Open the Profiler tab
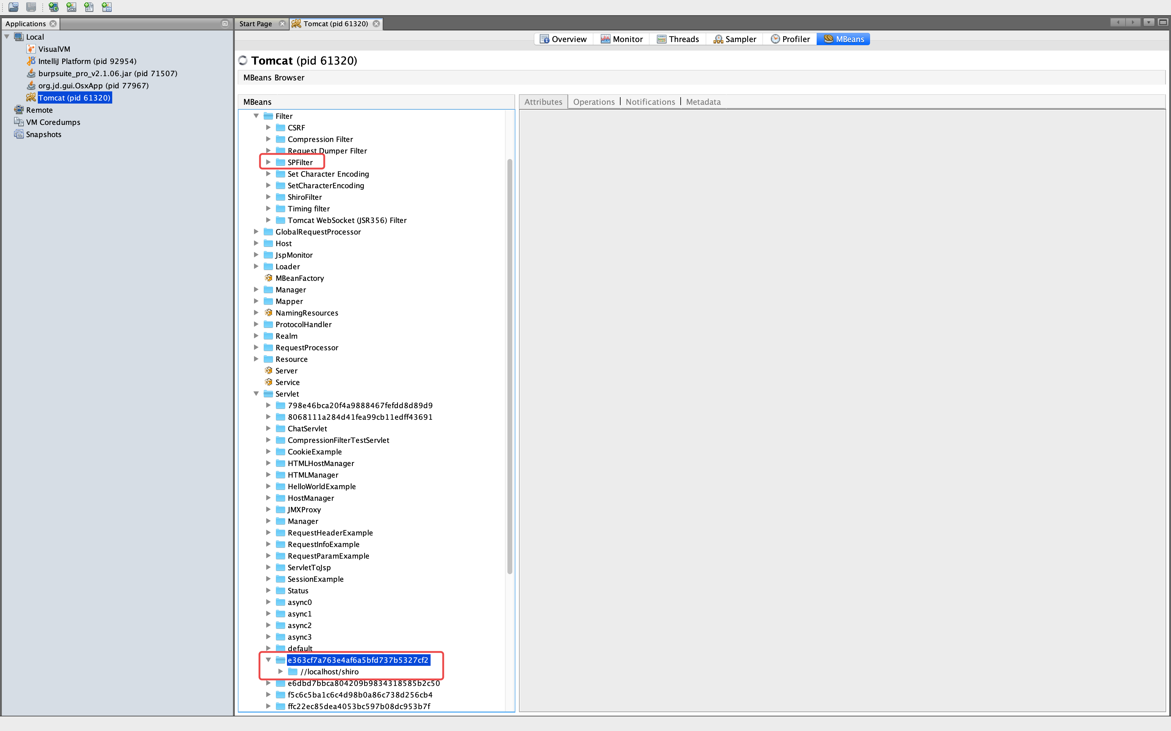 pos(790,39)
